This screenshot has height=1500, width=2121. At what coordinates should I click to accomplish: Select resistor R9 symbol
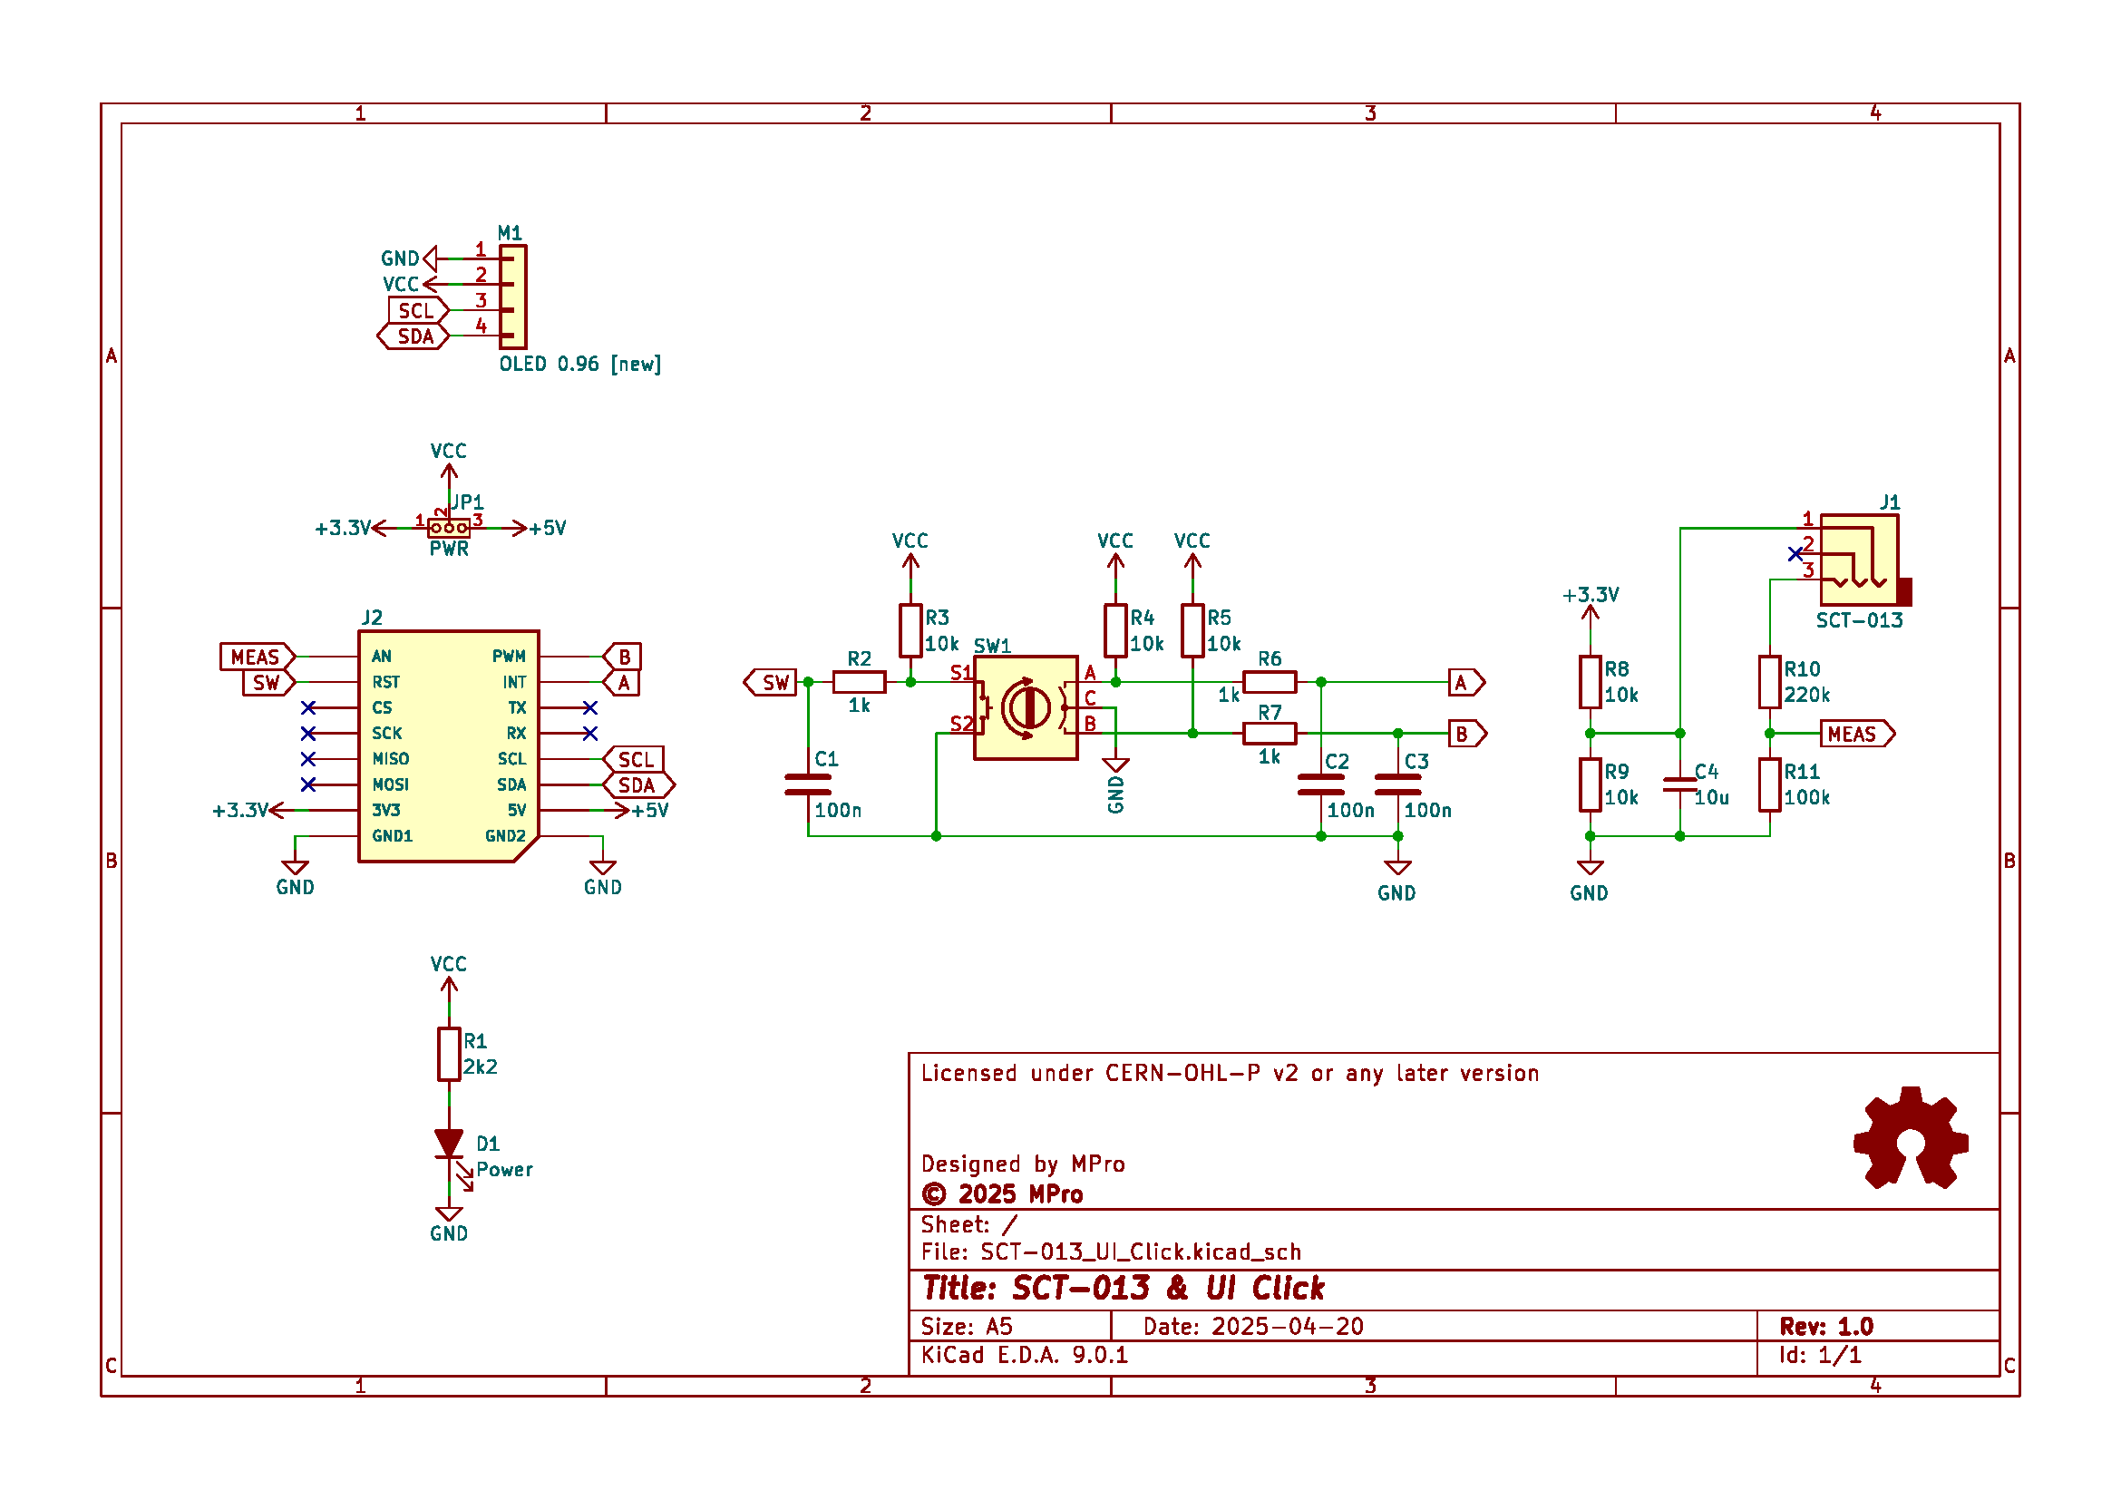click(1590, 785)
